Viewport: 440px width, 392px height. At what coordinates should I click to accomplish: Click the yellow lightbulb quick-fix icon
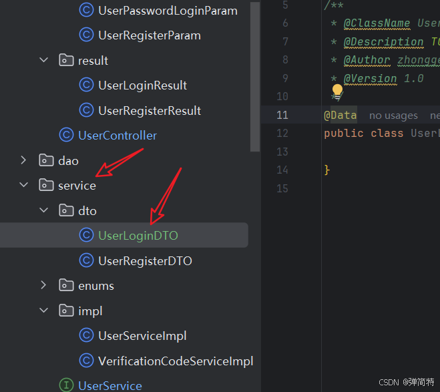click(337, 92)
